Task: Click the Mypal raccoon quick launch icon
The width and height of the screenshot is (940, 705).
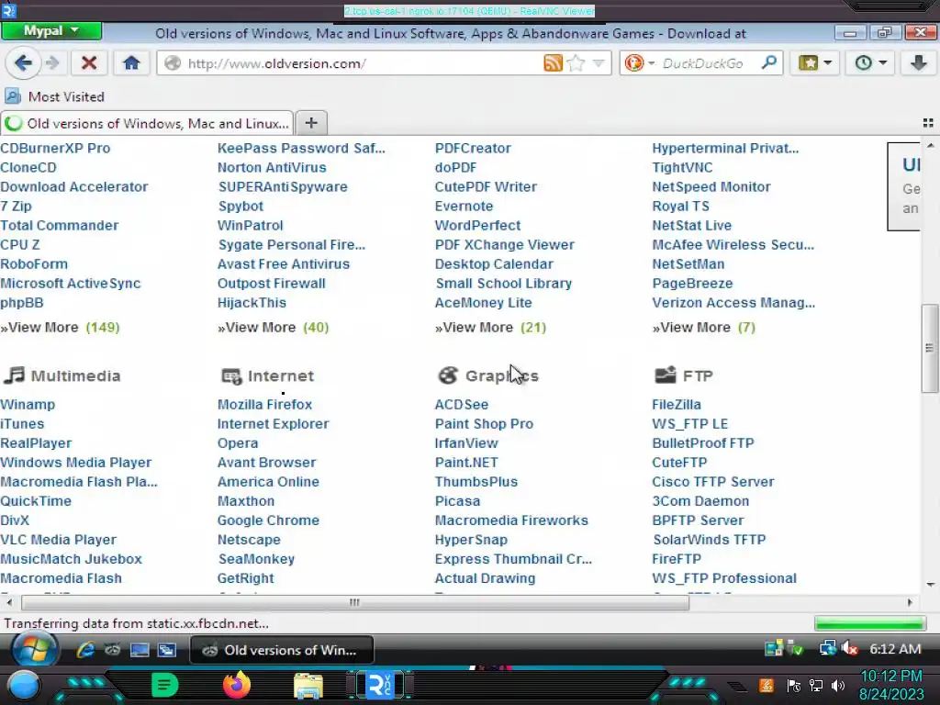Action: pos(112,650)
